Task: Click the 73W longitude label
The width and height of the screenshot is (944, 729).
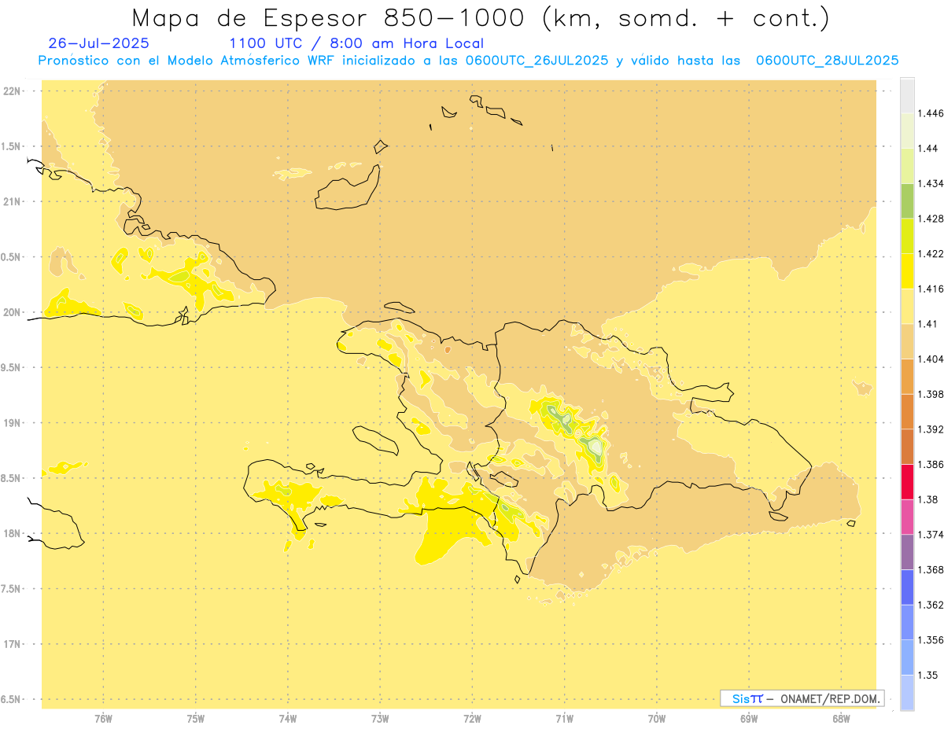Action: pyautogui.click(x=380, y=719)
